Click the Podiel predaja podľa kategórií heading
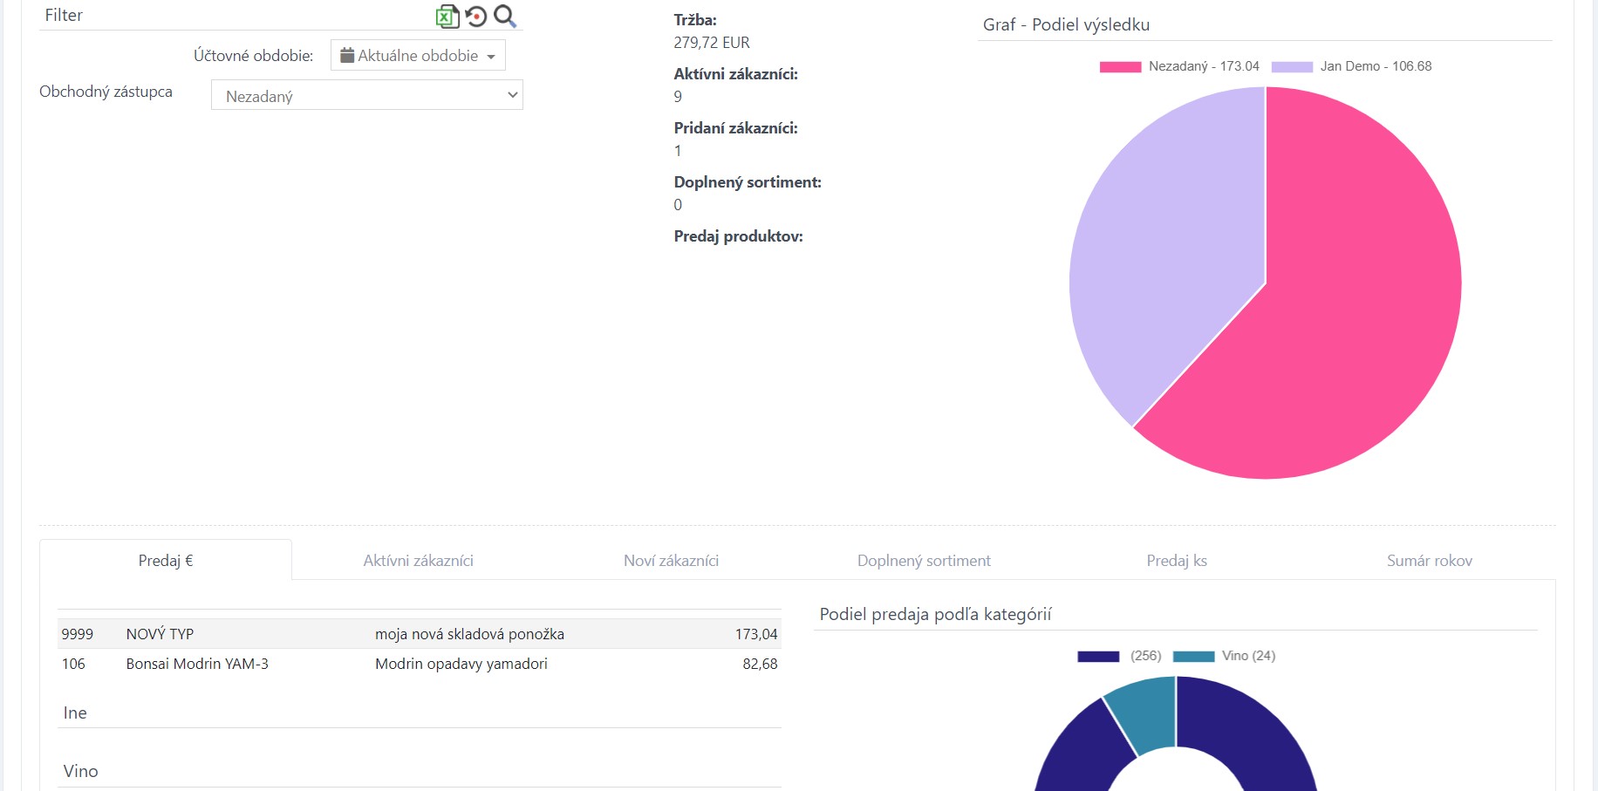 [x=935, y=614]
